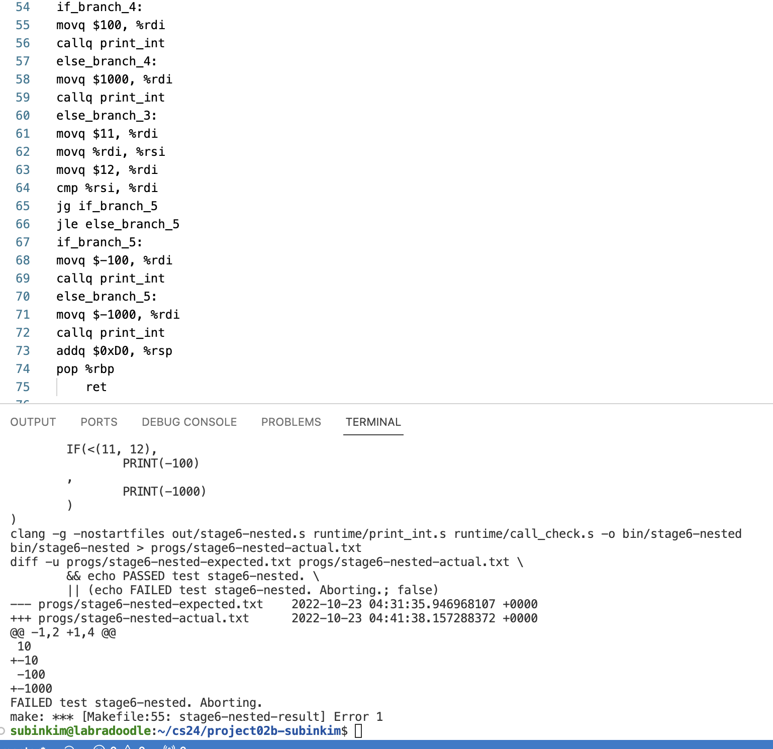Click the command decoration circle beside the prompt
Image resolution: width=773 pixels, height=749 pixels.
tap(3, 730)
